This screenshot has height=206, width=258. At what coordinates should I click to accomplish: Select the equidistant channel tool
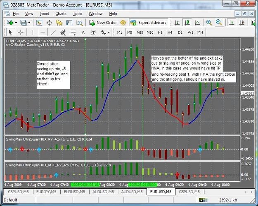point(63,32)
